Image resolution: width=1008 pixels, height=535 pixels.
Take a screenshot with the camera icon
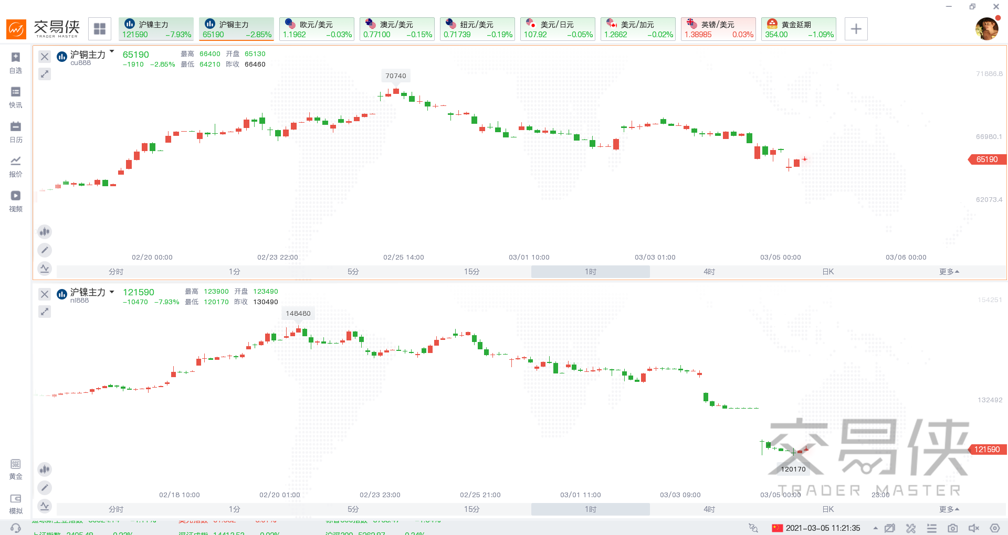point(953,528)
